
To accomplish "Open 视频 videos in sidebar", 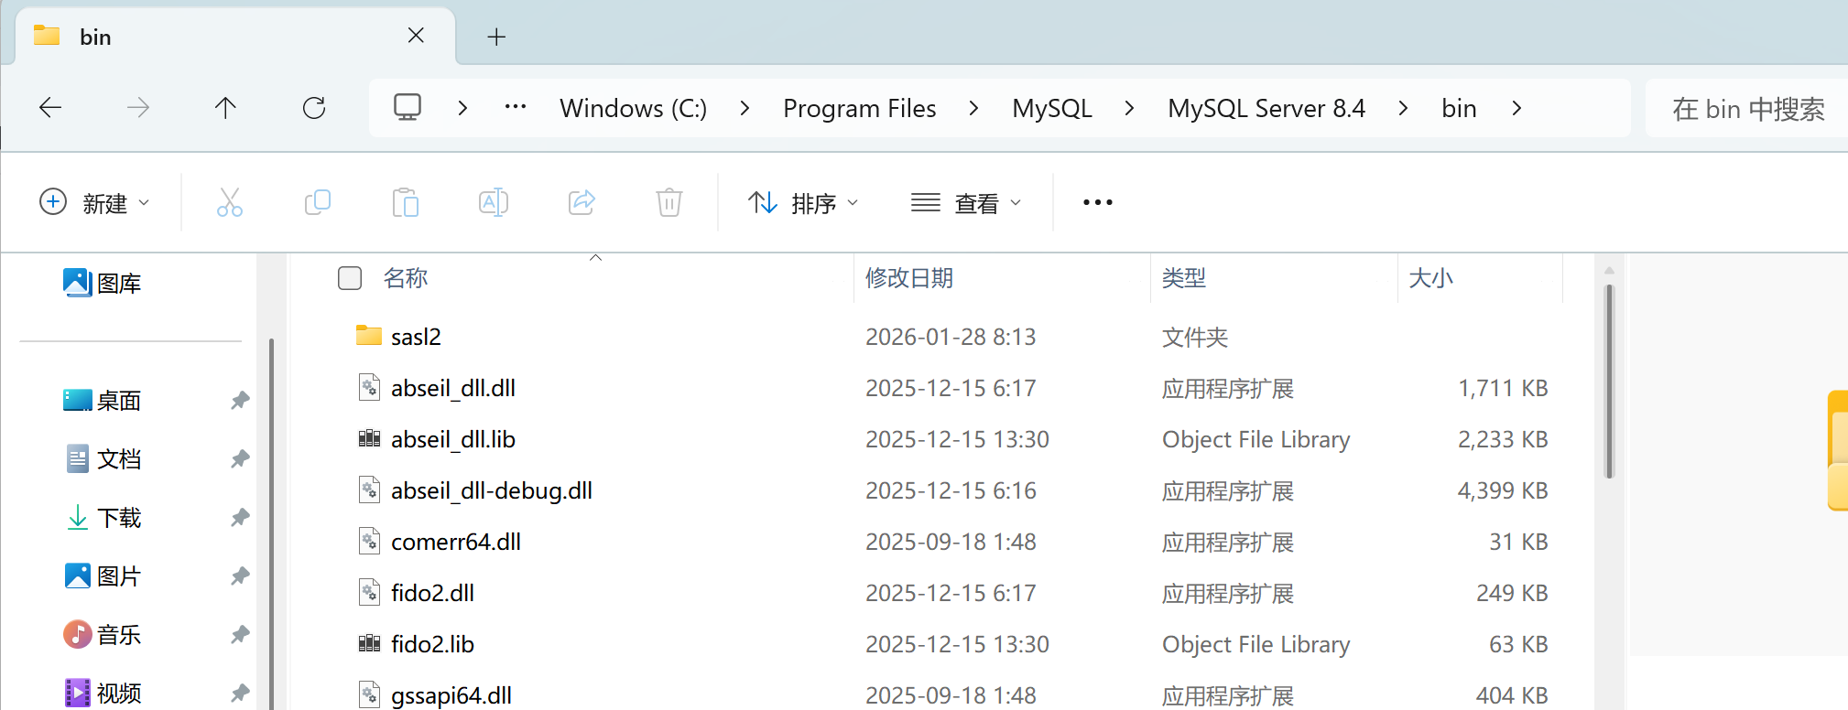I will [103, 694].
